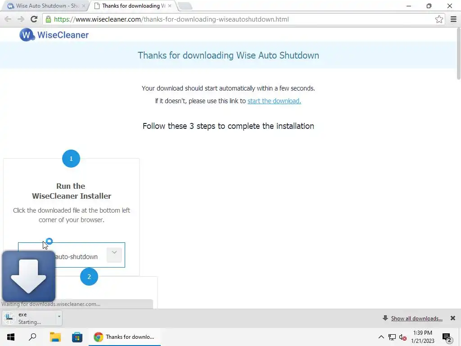Click the page vertical scrollbar thumb

tap(458, 54)
